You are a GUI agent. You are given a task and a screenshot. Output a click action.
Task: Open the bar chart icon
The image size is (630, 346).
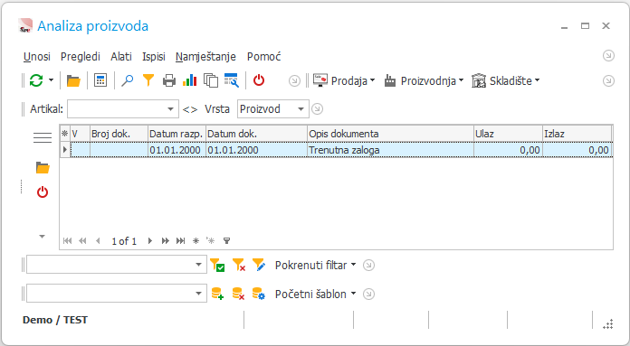coord(190,80)
